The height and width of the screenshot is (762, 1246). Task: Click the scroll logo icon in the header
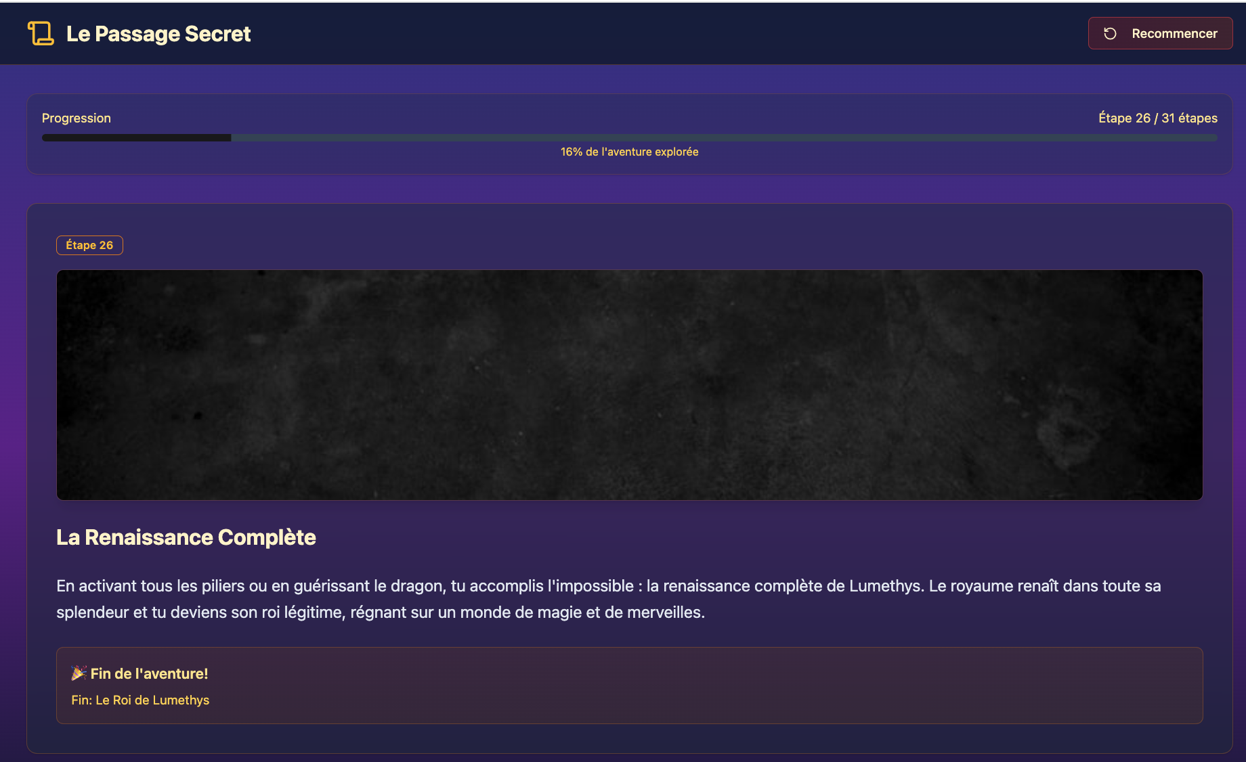coord(41,33)
